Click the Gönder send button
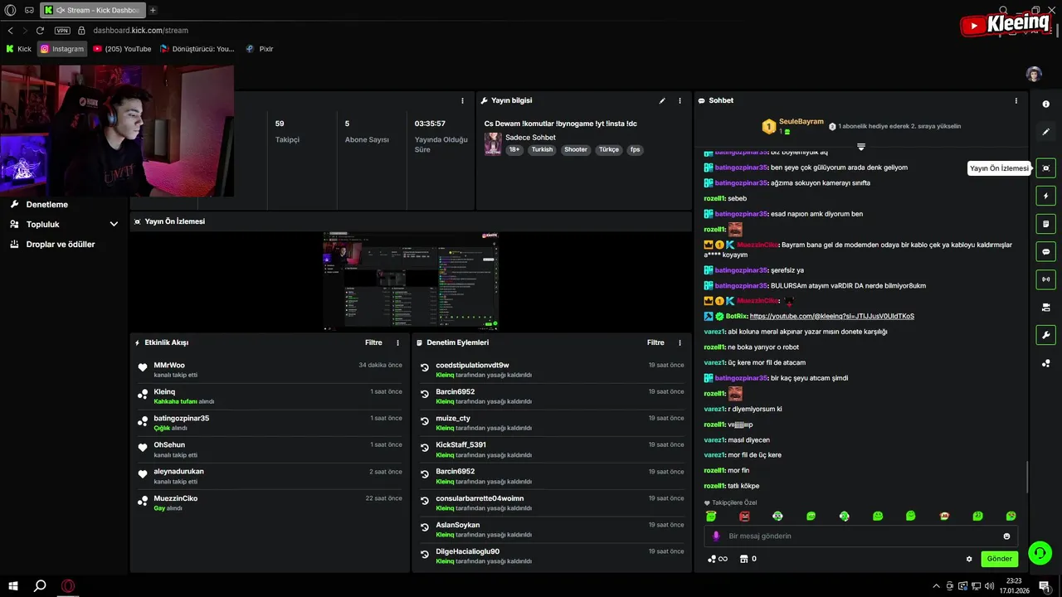1062x597 pixels. coord(999,559)
